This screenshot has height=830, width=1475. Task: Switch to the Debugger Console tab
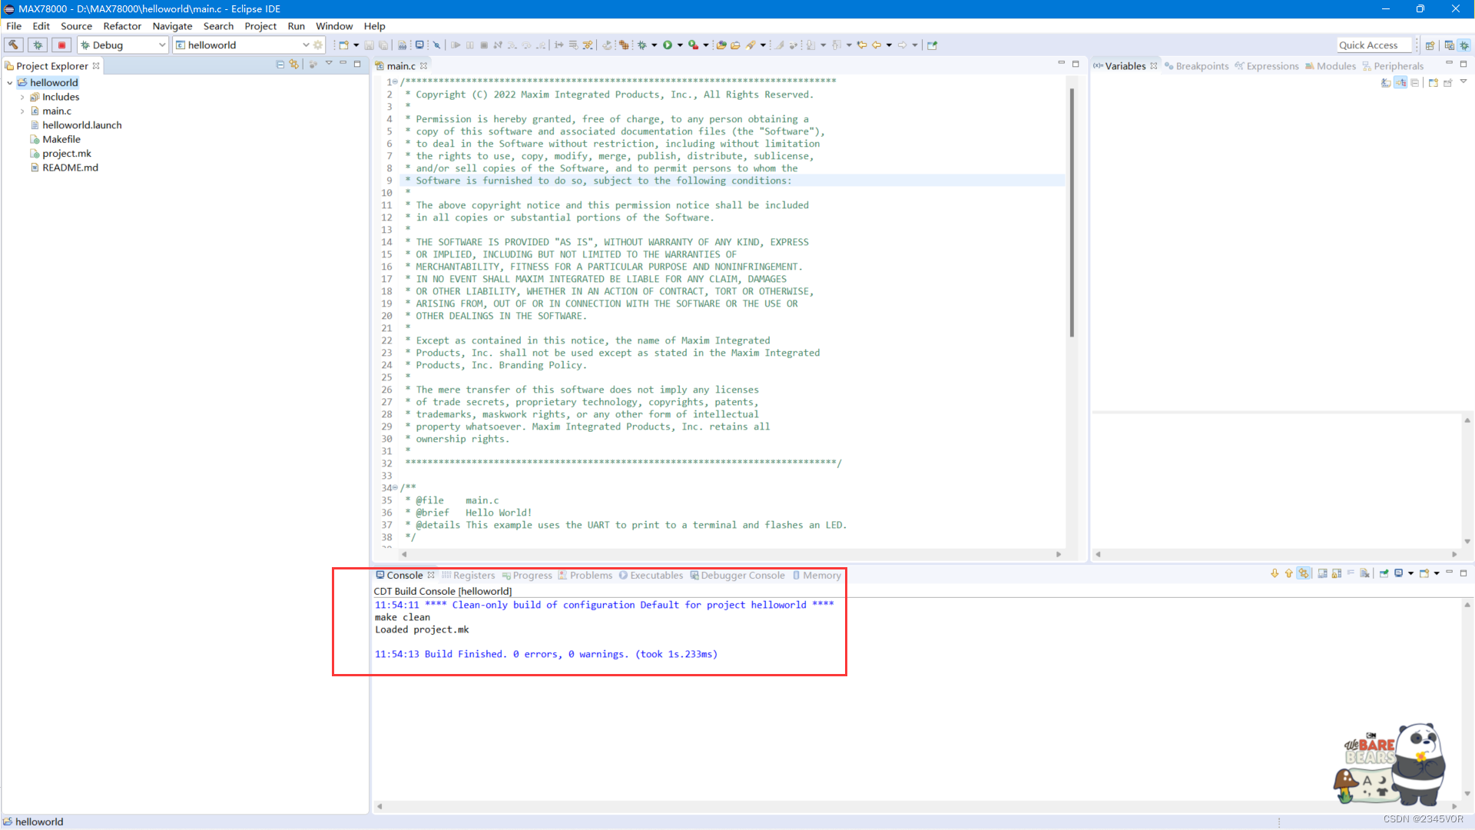[x=737, y=576]
